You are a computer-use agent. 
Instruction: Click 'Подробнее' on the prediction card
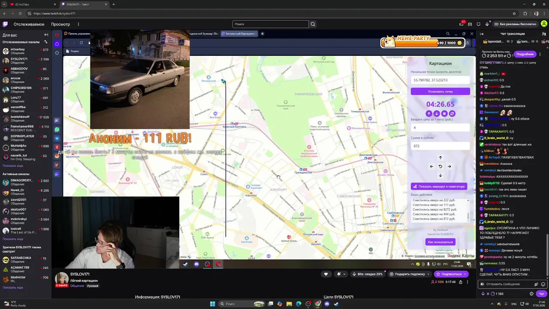pyautogui.click(x=525, y=54)
